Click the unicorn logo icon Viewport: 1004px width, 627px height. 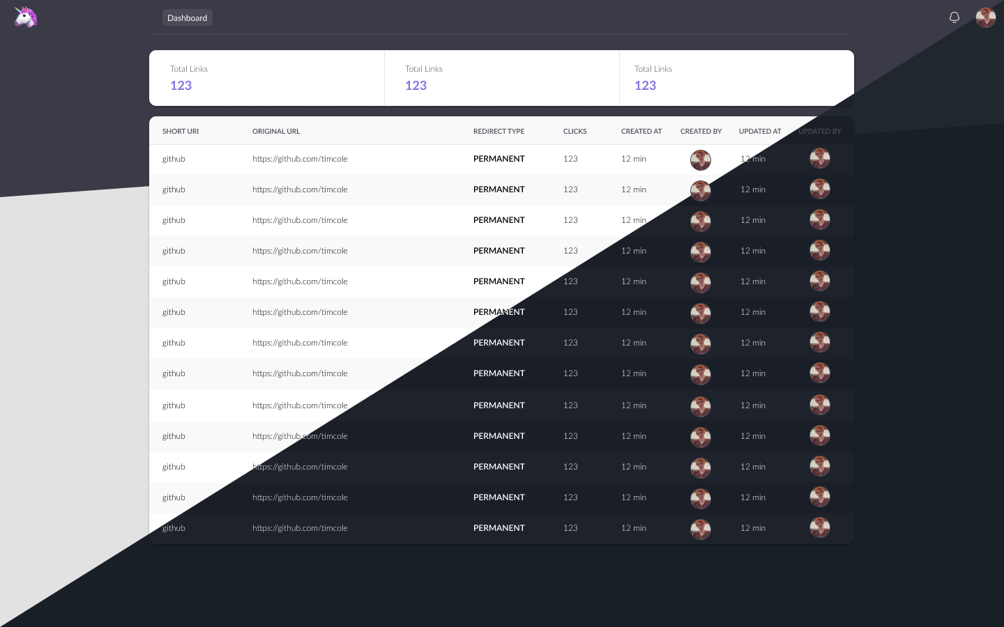tap(26, 17)
